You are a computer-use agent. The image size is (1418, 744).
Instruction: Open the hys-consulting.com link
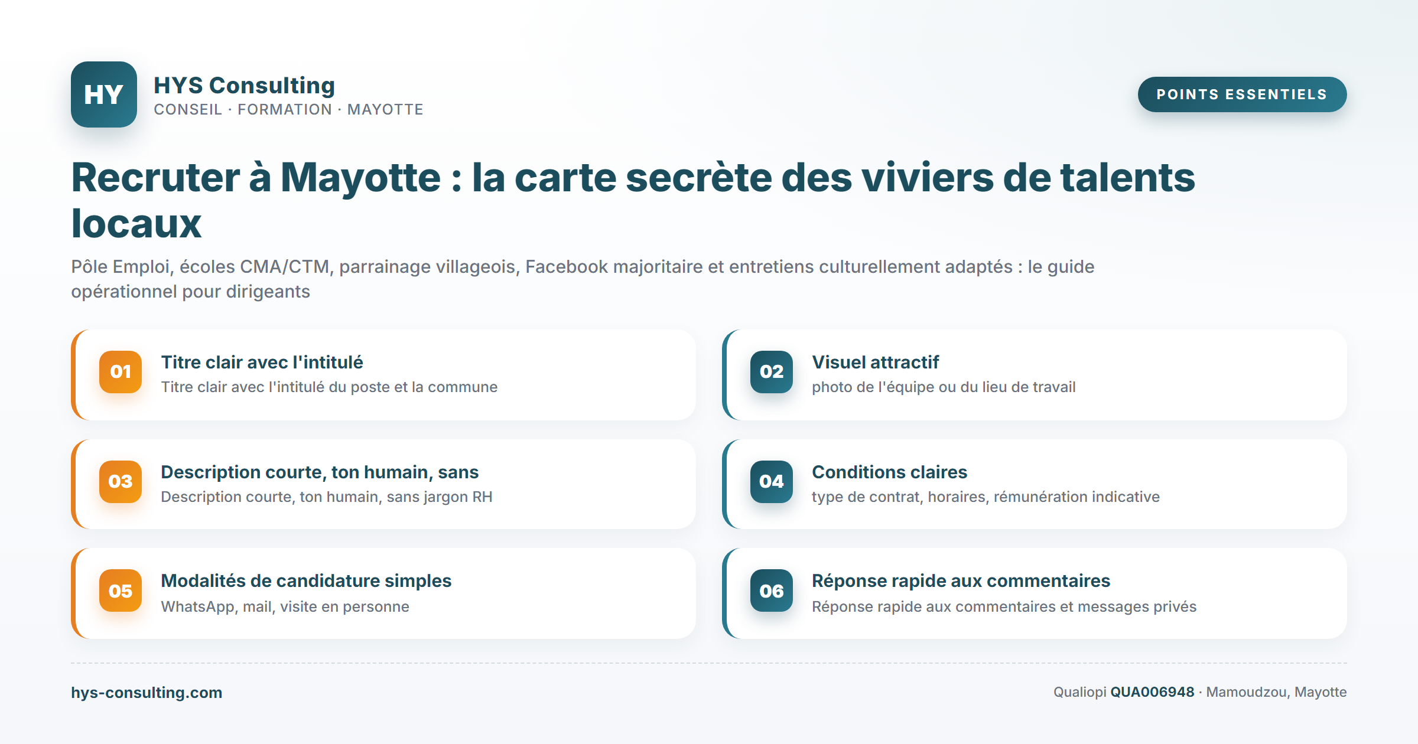147,693
